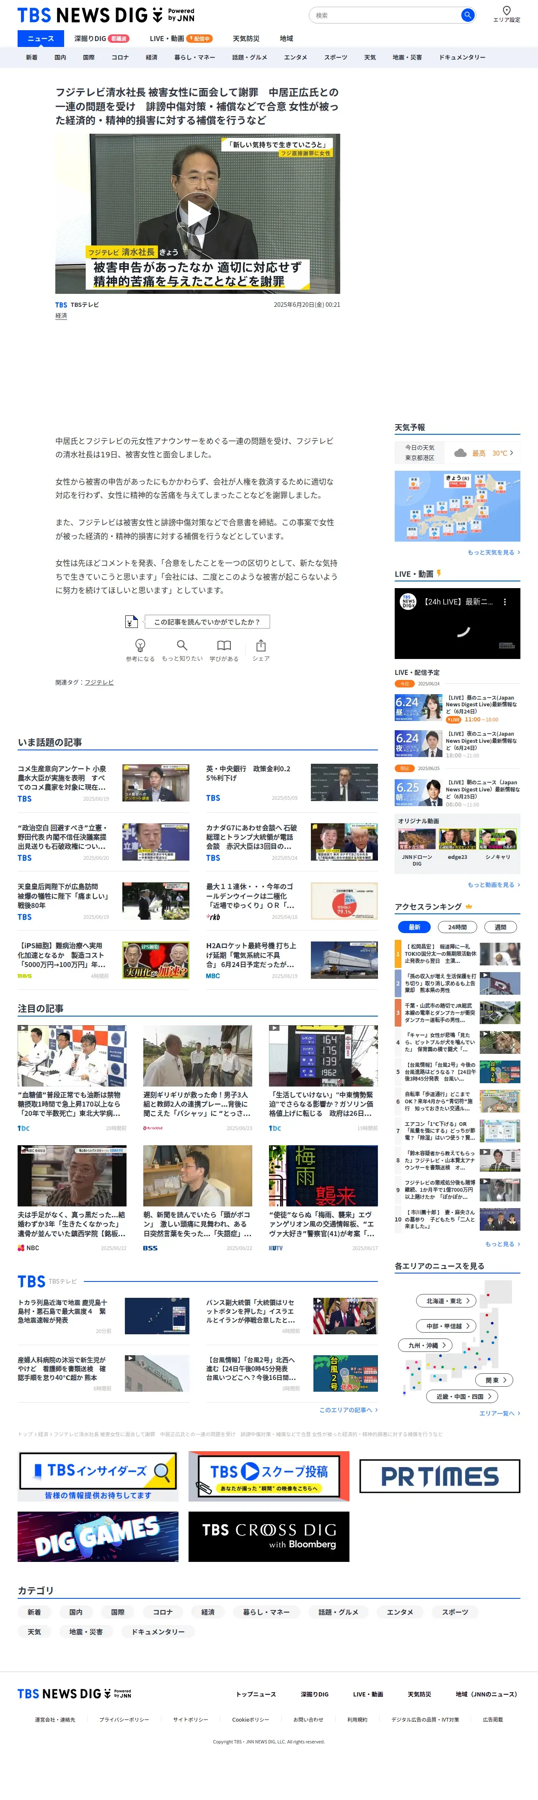The image size is (538, 1800).
Task: Open the JNNドローンDIG video thumbnail
Action: [416, 838]
